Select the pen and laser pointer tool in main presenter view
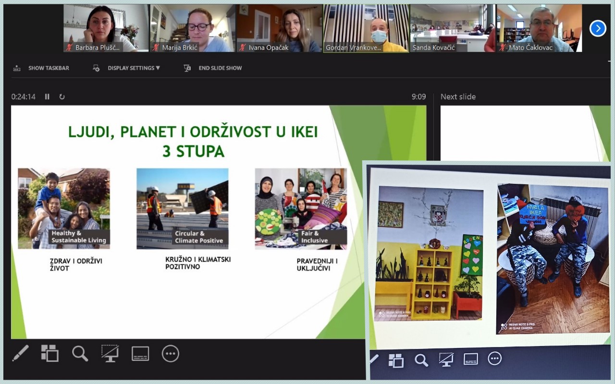The height and width of the screenshot is (384, 615). pyautogui.click(x=20, y=354)
